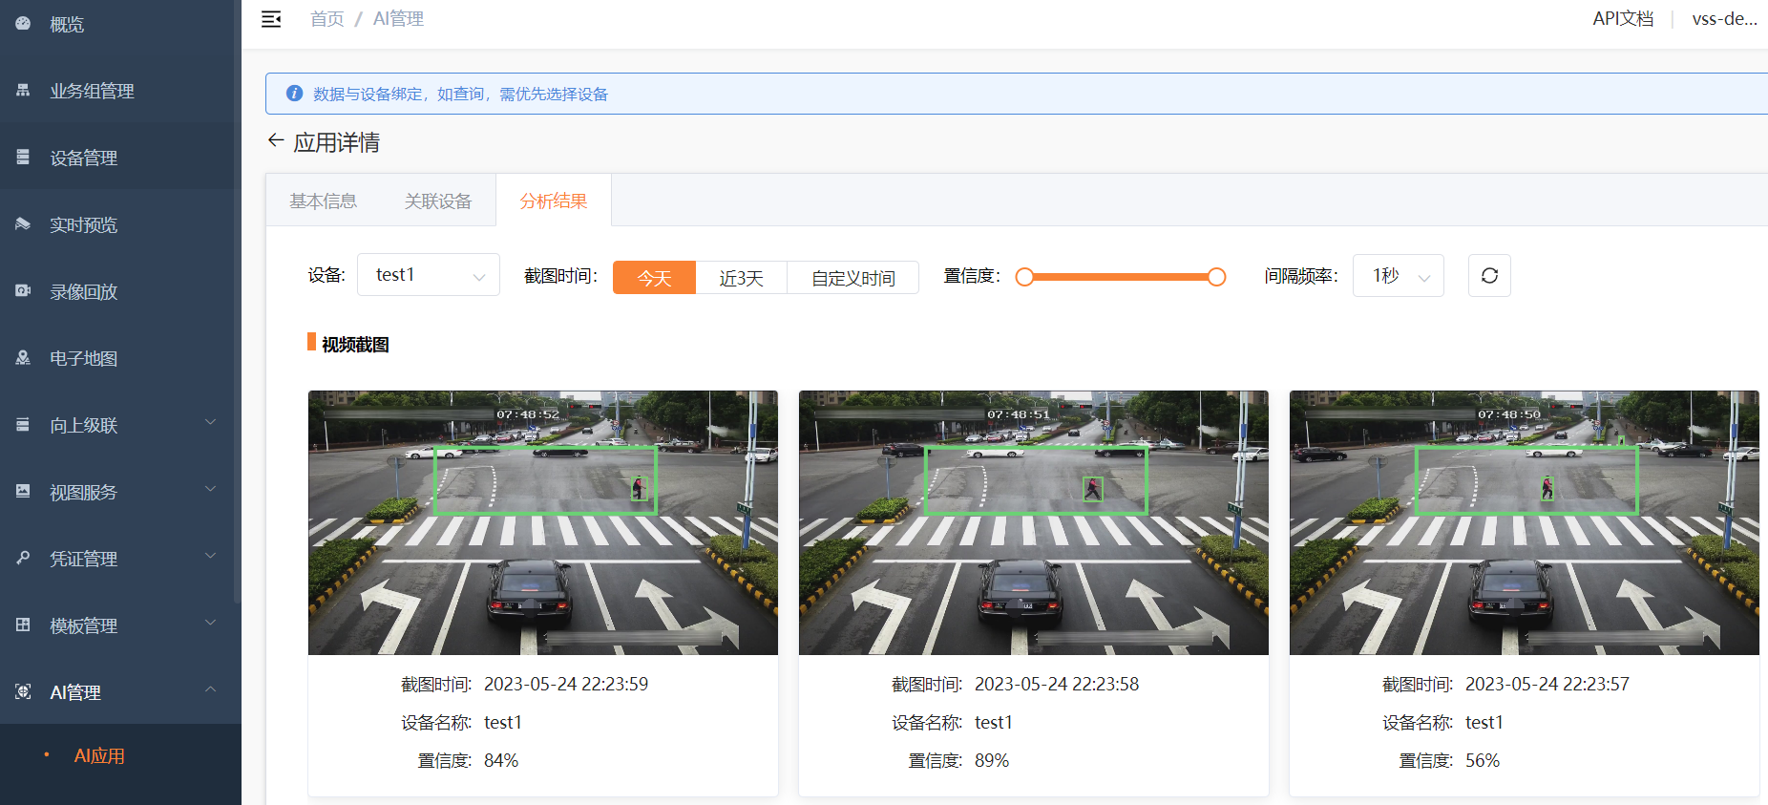
Task: Select 自定义时间 custom time option
Action: [x=852, y=278]
